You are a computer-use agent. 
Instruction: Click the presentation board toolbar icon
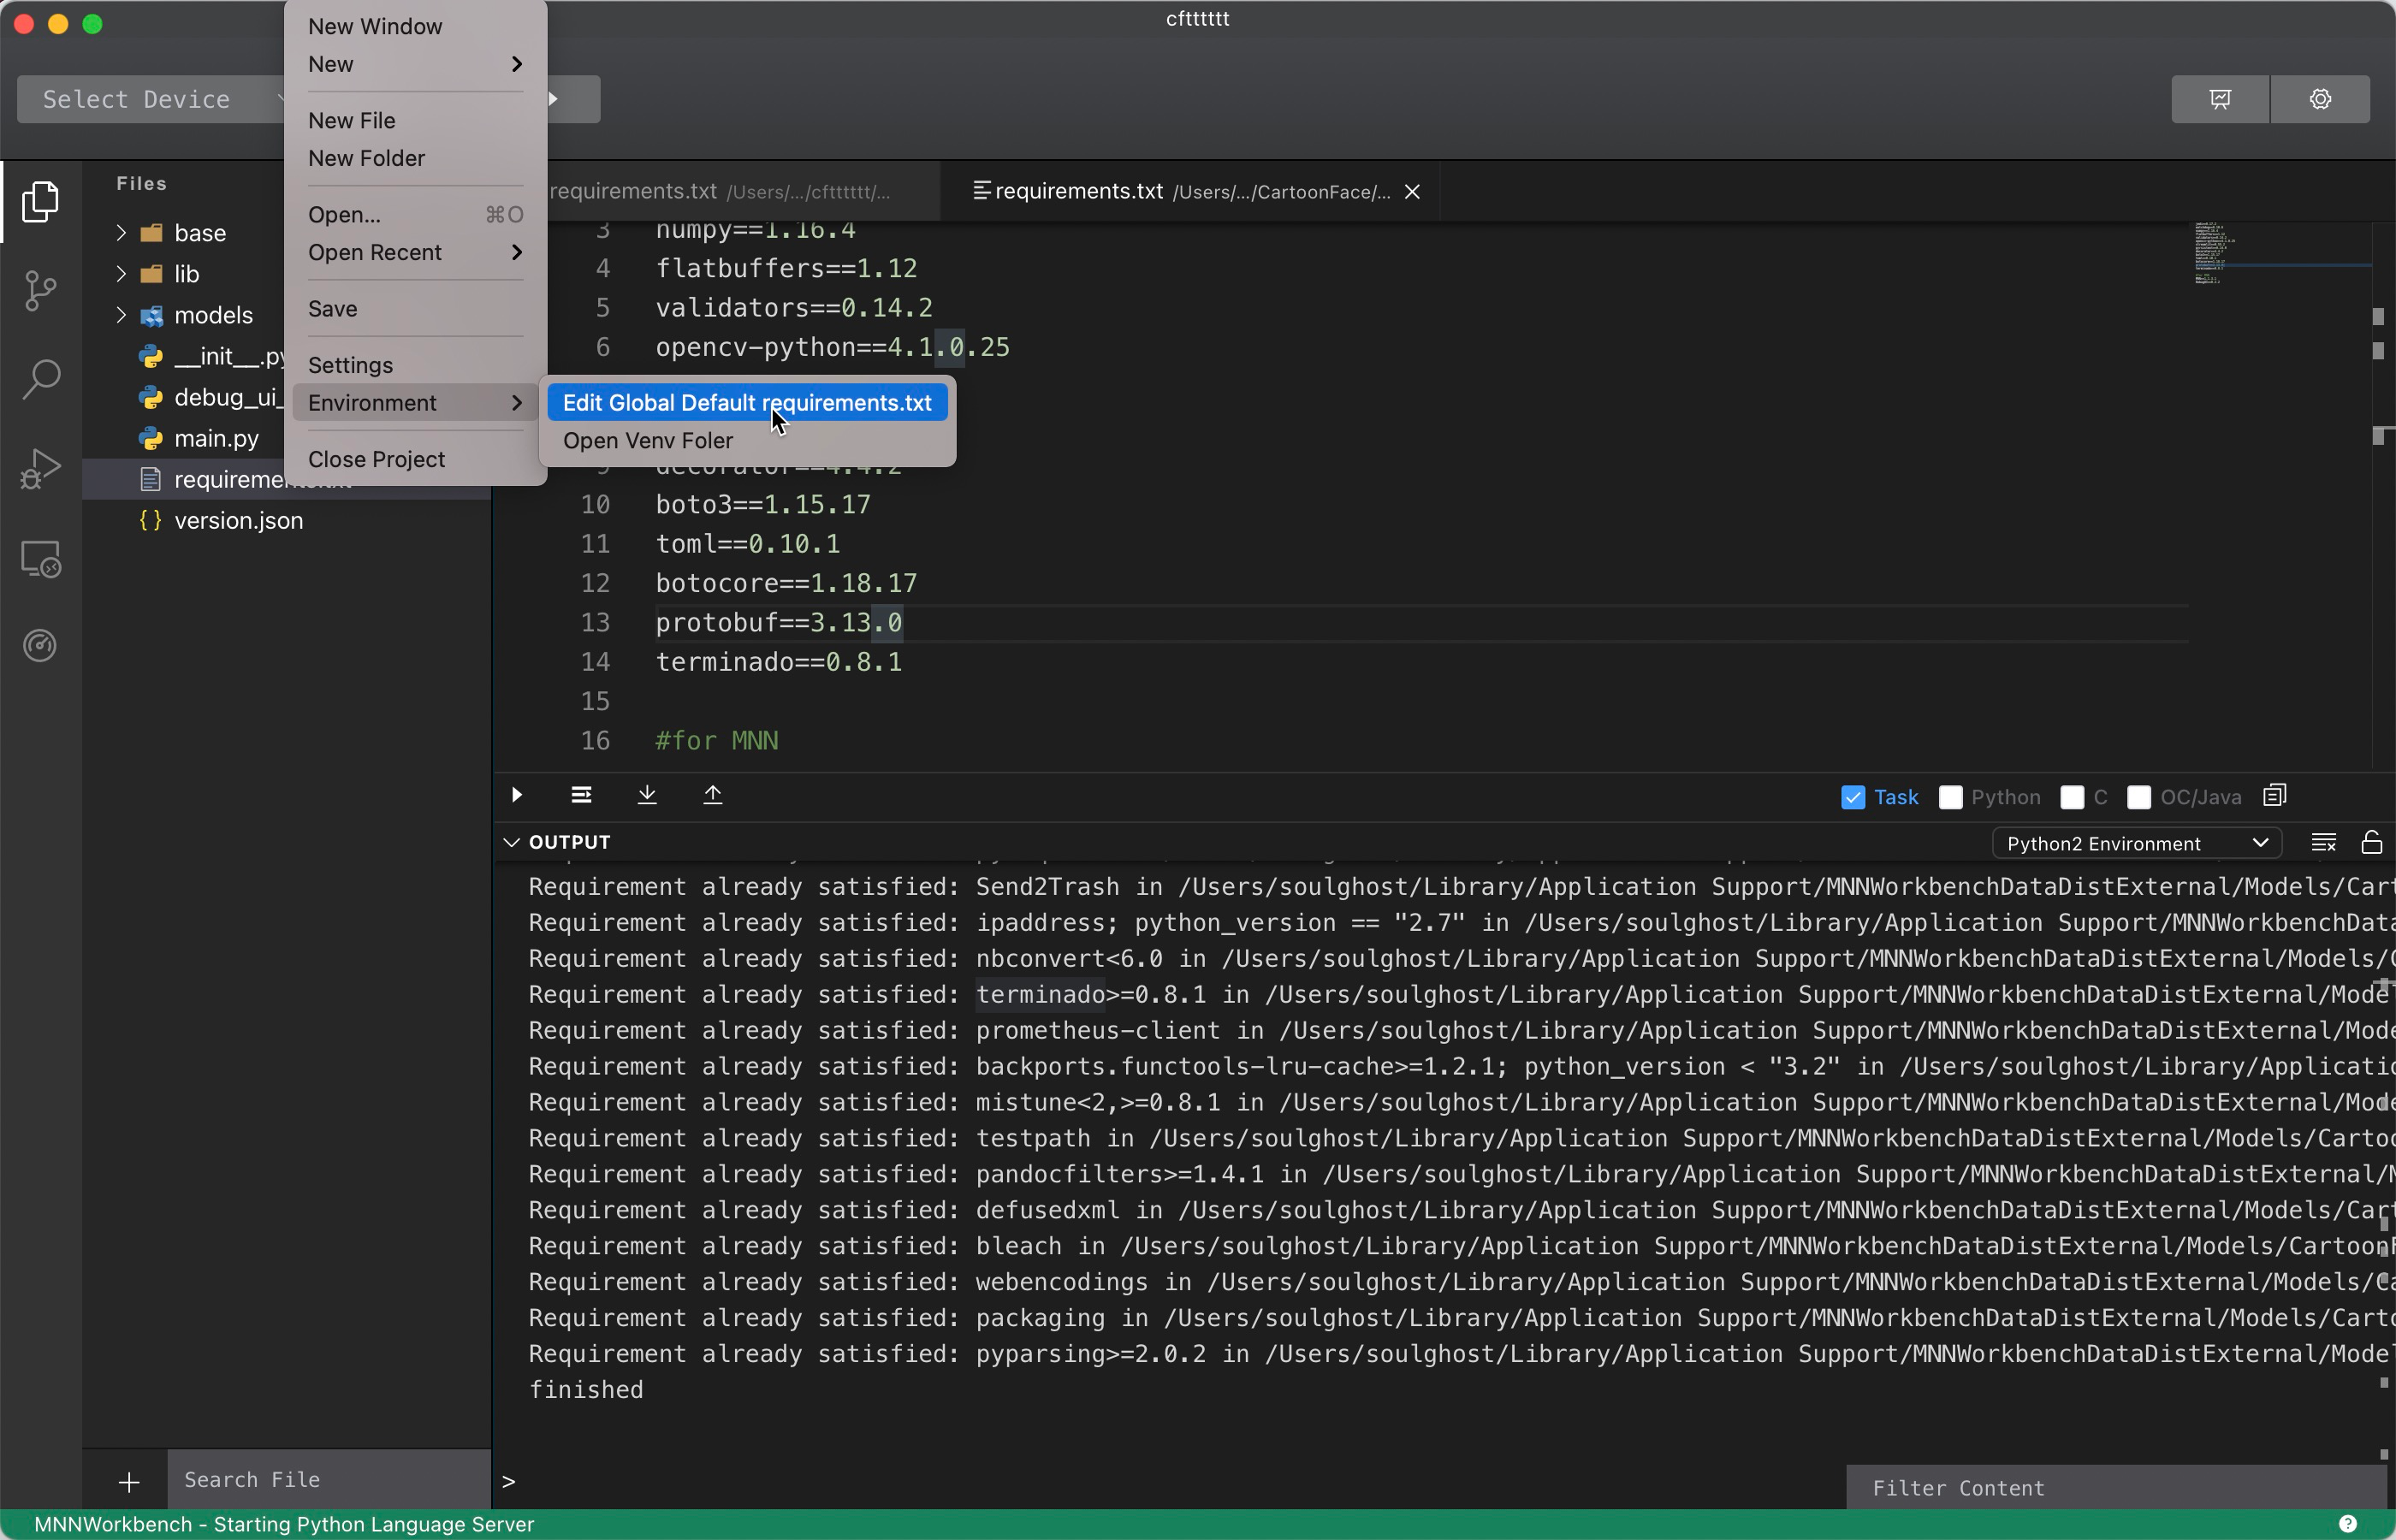coord(2220,99)
